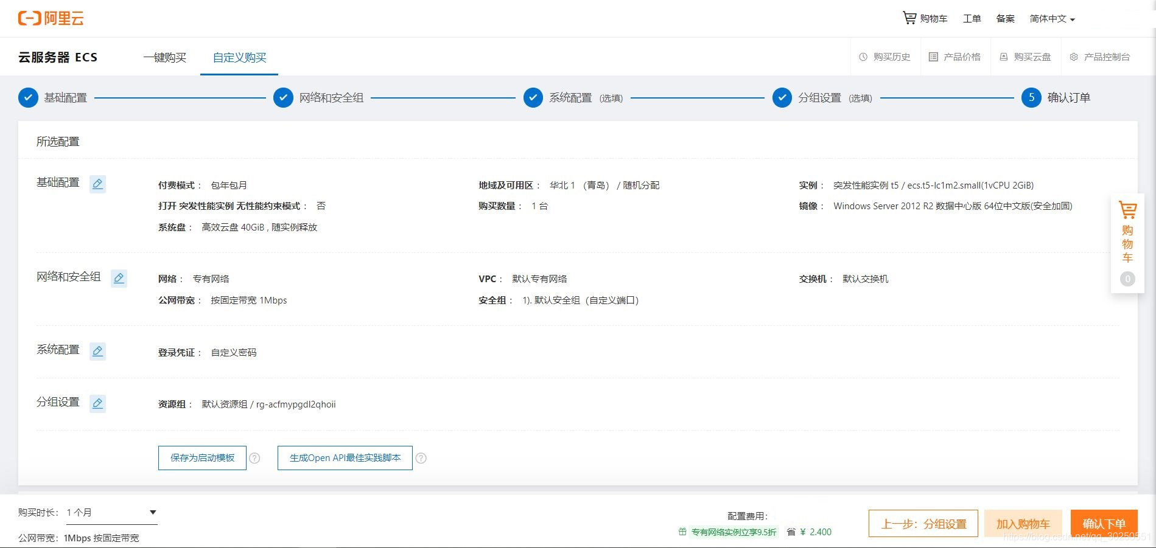Image resolution: width=1156 pixels, height=548 pixels.
Task: Open 产品控制台 from the top toolbar
Action: 1099,57
